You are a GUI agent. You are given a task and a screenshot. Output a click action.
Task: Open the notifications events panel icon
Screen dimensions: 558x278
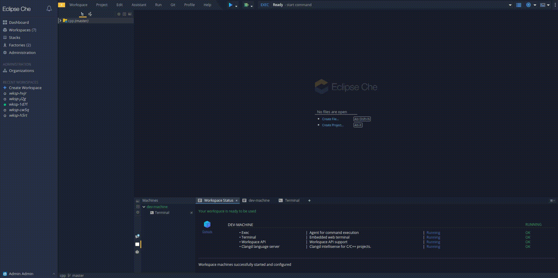coord(137,236)
